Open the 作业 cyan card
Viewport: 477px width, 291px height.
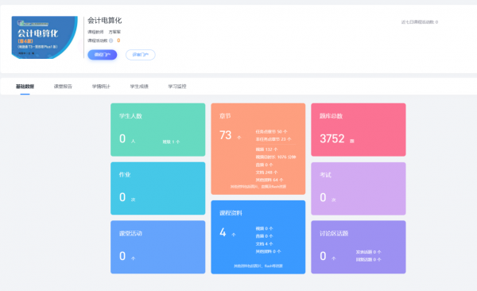pyautogui.click(x=158, y=188)
